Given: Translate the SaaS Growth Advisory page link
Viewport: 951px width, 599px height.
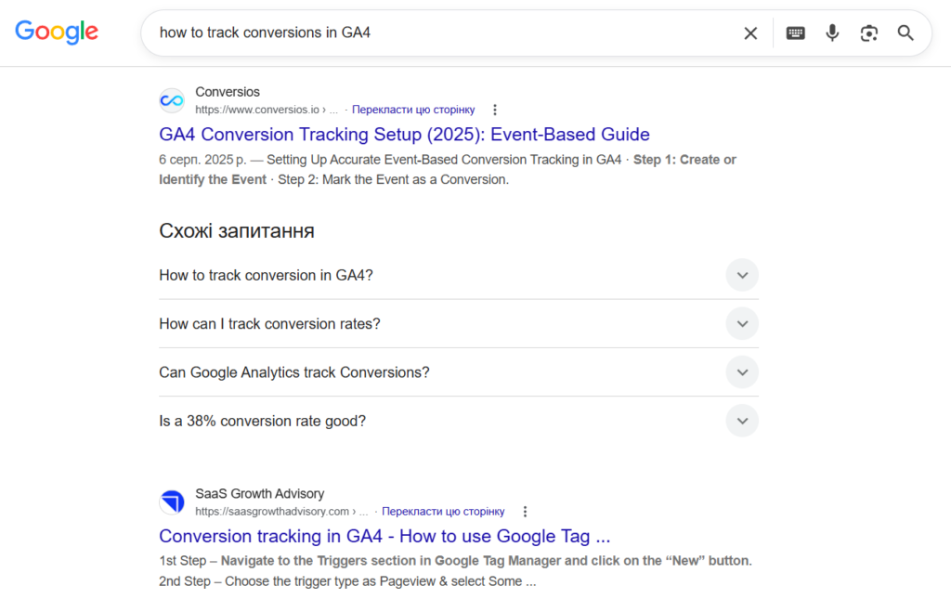Looking at the screenshot, I should tap(443, 512).
